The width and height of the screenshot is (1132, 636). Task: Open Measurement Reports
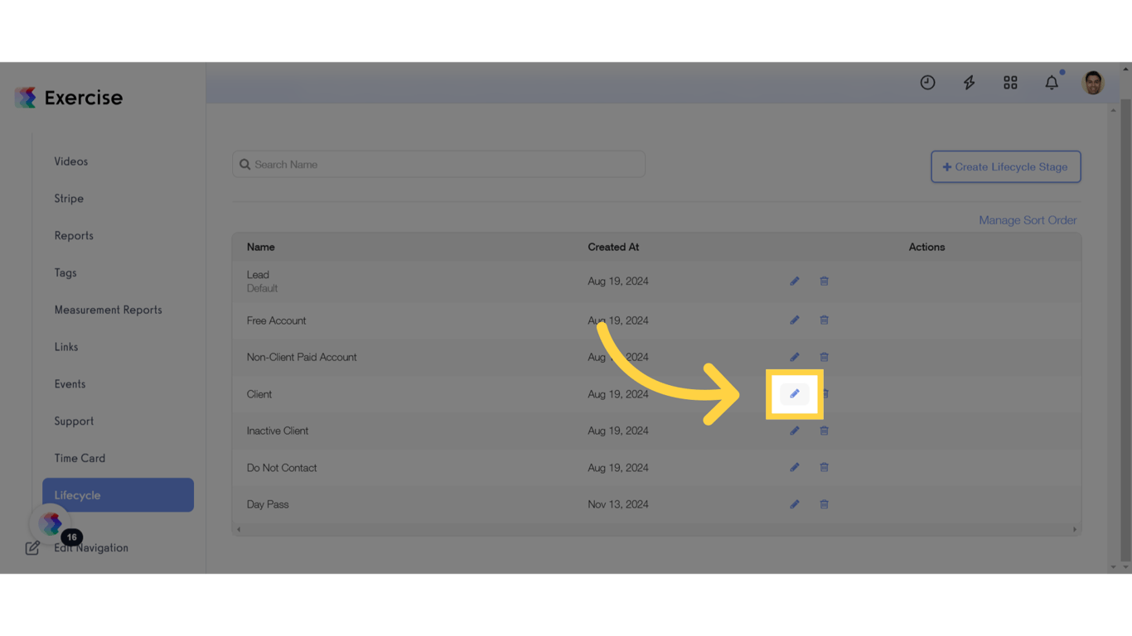point(108,309)
